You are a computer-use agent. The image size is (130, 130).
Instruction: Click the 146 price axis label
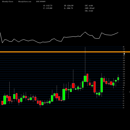tap(124, 65)
